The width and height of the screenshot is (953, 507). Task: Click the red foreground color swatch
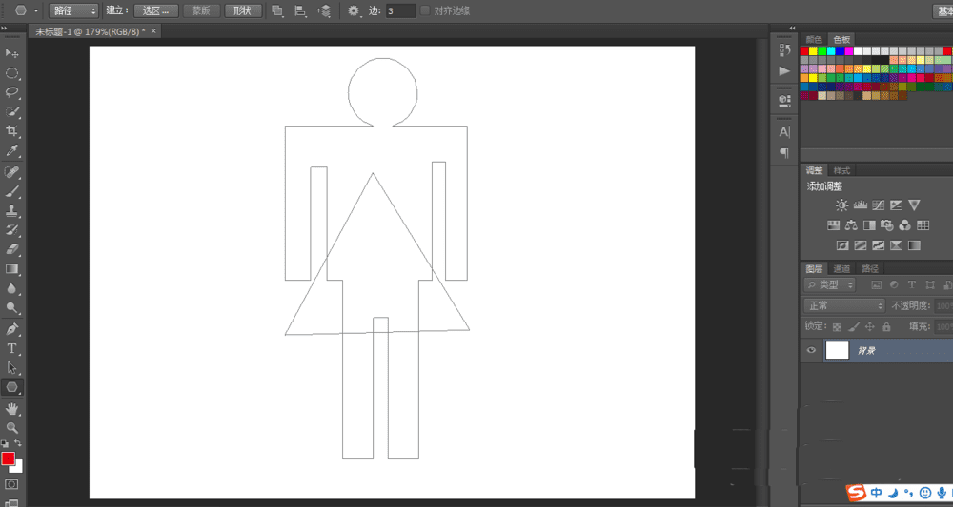[9, 458]
